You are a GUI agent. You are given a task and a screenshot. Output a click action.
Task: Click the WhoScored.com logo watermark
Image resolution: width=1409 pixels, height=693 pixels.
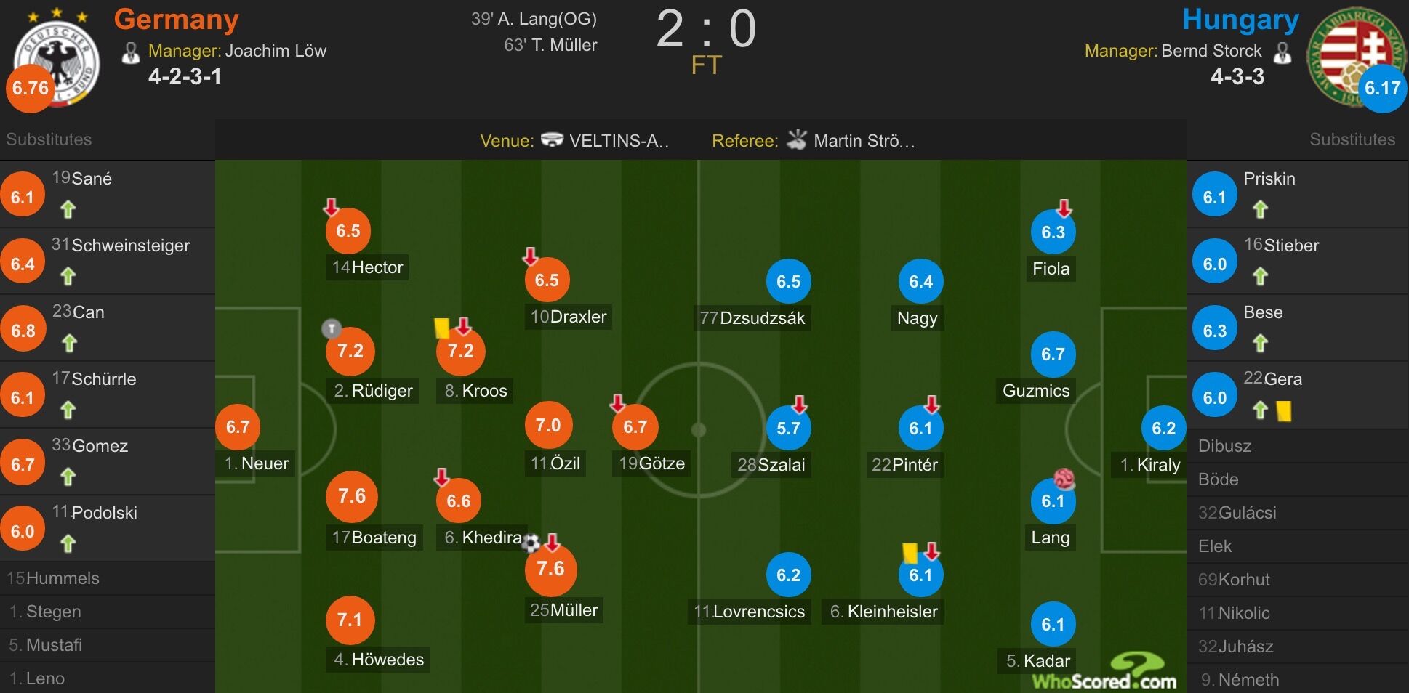1105,672
